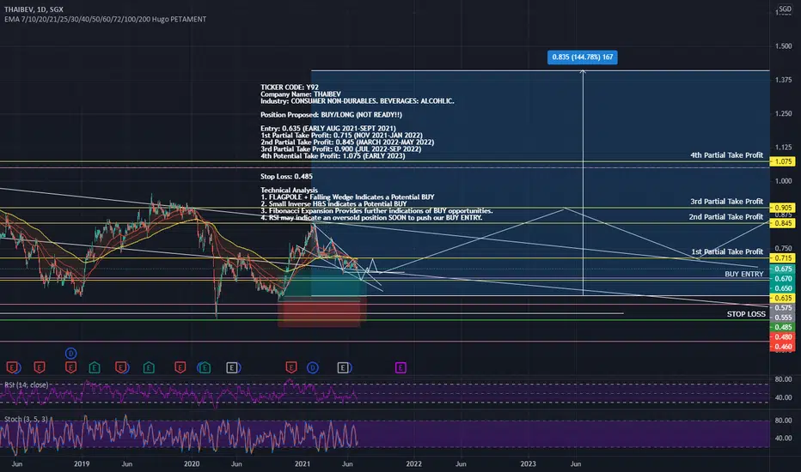Click the dividend marker stacked above the earnings row
Screen dimensions: 801x472
[x=71, y=353]
